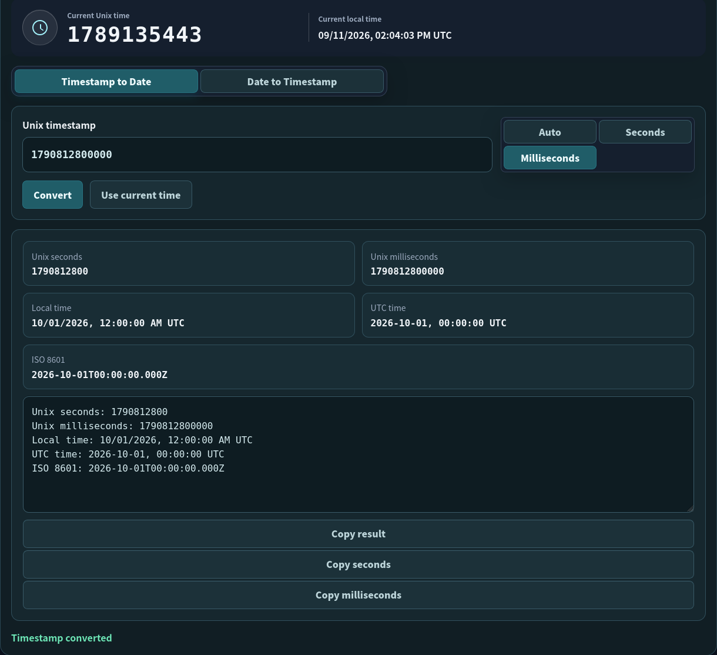Grab the textarea resize handle corner
The image size is (717, 655).
pyautogui.click(x=690, y=509)
